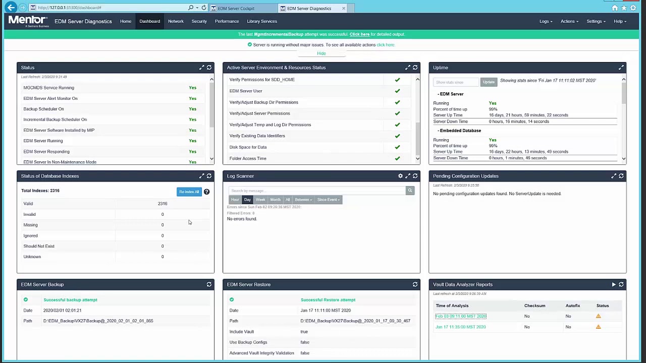Refresh Status of Database Indexes panel

tap(209, 176)
